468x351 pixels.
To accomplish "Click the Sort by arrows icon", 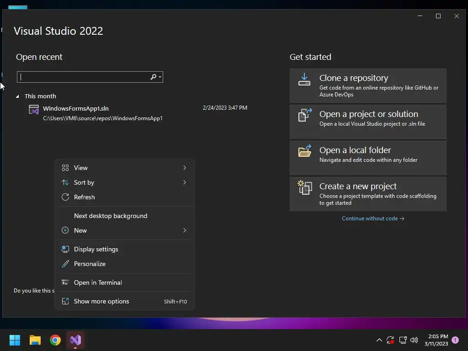I will click(65, 182).
